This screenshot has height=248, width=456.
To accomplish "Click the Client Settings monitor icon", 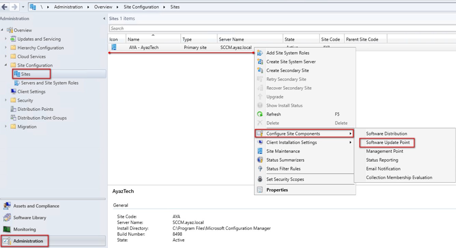I will click(x=13, y=91).
